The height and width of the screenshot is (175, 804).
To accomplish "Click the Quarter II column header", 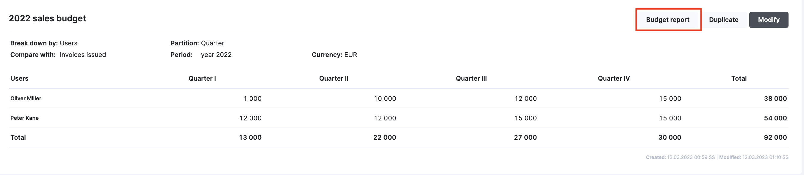I will pyautogui.click(x=334, y=79).
